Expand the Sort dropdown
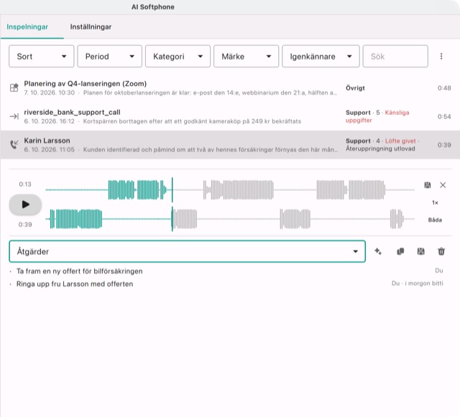The height and width of the screenshot is (417, 460). coord(42,56)
